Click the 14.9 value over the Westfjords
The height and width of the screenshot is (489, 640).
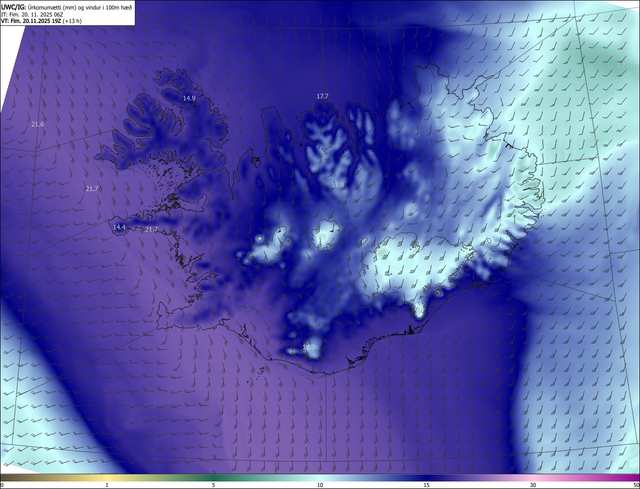189,98
